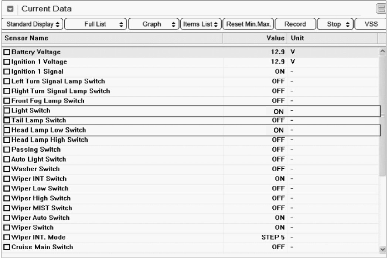The height and width of the screenshot is (258, 388).
Task: Open the Items List dropdown
Action: pos(201,24)
